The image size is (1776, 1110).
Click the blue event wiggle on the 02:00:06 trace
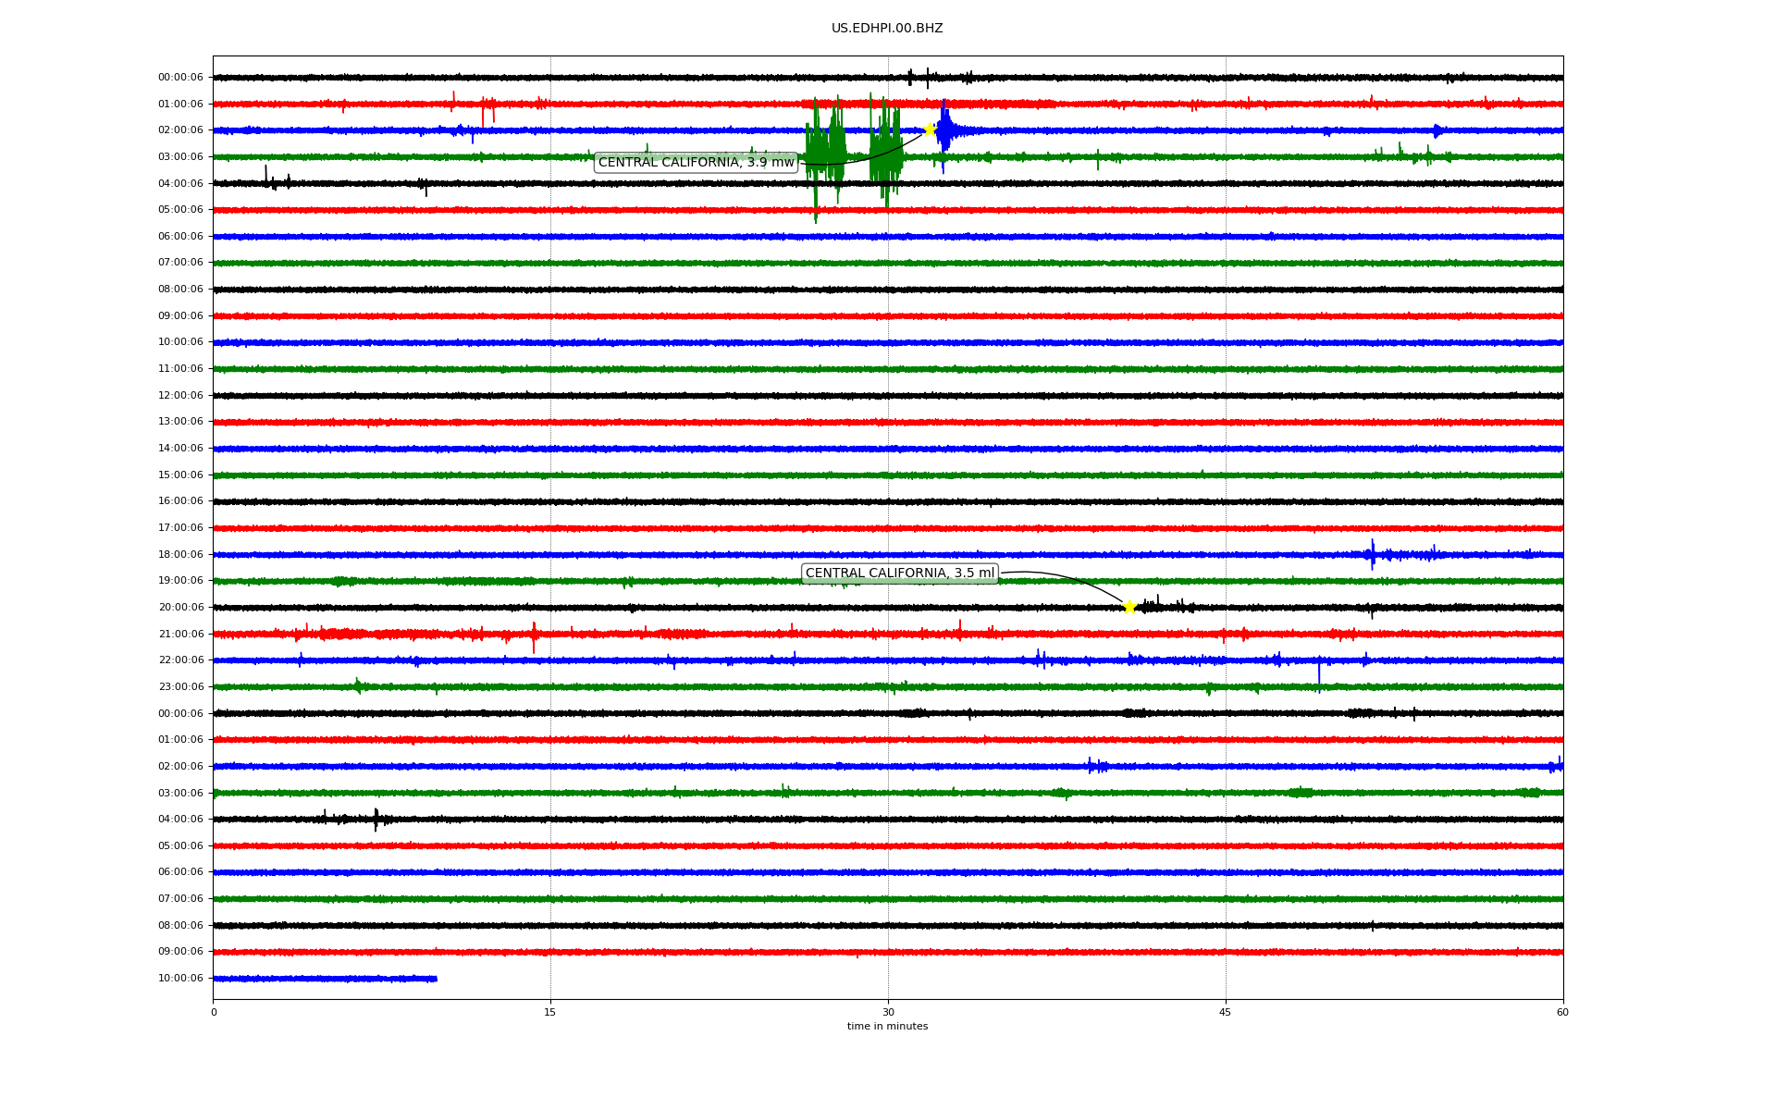pyautogui.click(x=944, y=130)
